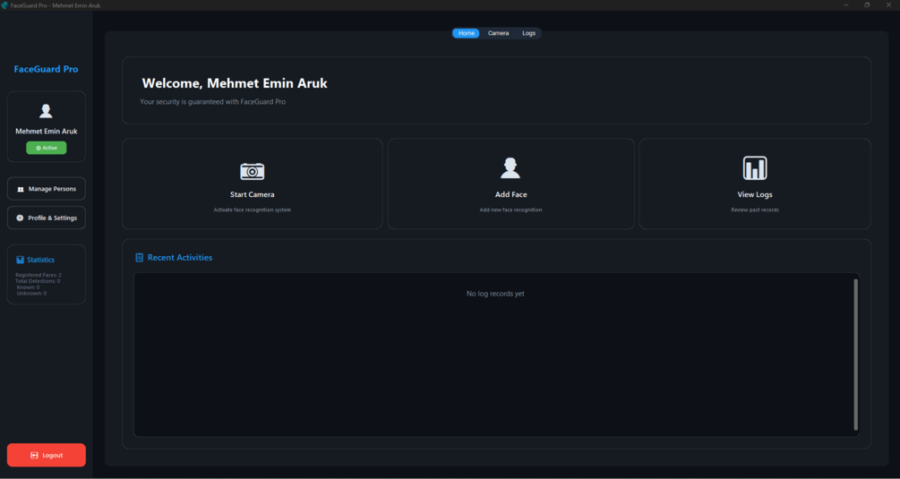Viewport: 900px width, 479px height.
Task: Click the person icon on Add Face card
Action: pos(510,168)
